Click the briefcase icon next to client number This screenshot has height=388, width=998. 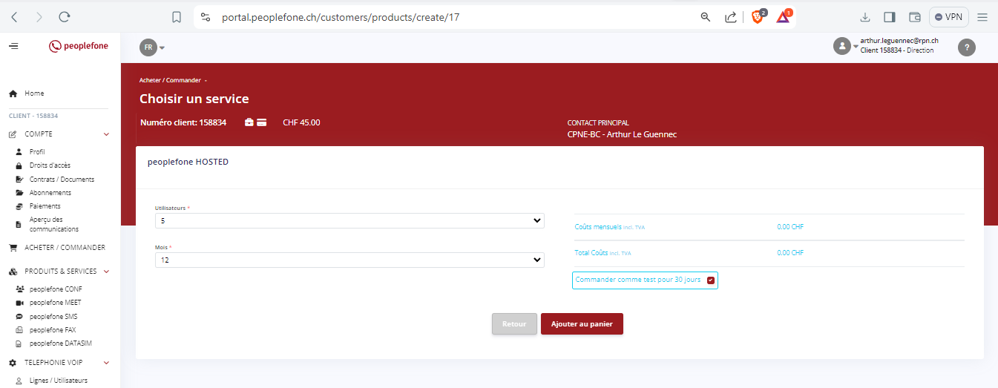coord(249,122)
